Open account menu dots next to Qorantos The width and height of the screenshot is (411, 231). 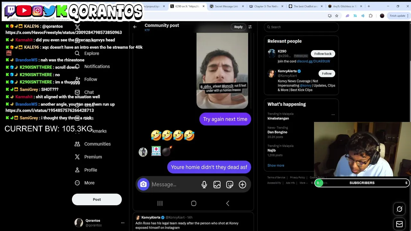[123, 223]
